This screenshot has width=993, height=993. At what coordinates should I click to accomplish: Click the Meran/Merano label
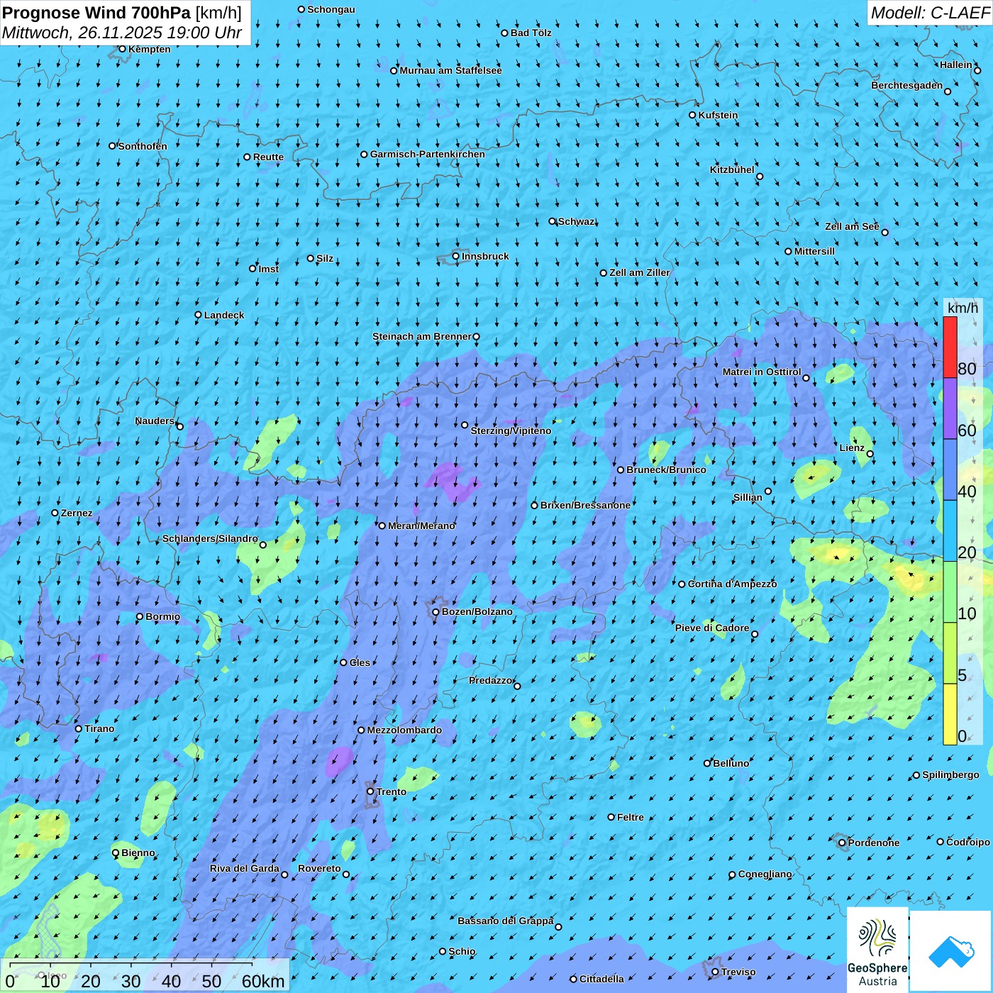point(421,526)
